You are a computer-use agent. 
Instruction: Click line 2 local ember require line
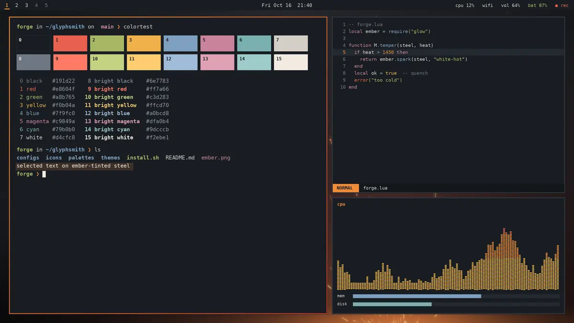point(390,32)
